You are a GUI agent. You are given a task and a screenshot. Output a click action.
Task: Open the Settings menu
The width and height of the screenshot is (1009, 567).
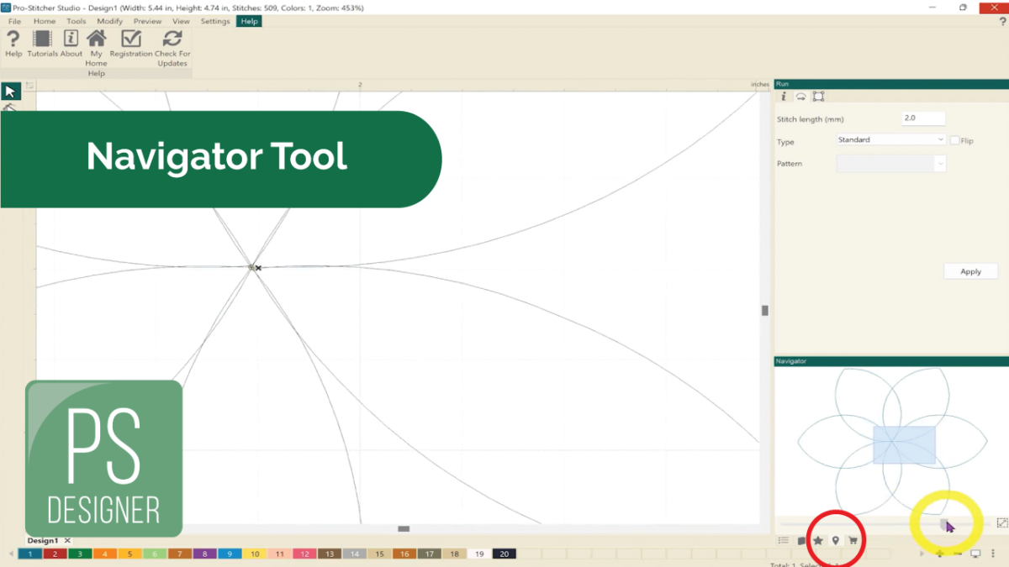(215, 21)
